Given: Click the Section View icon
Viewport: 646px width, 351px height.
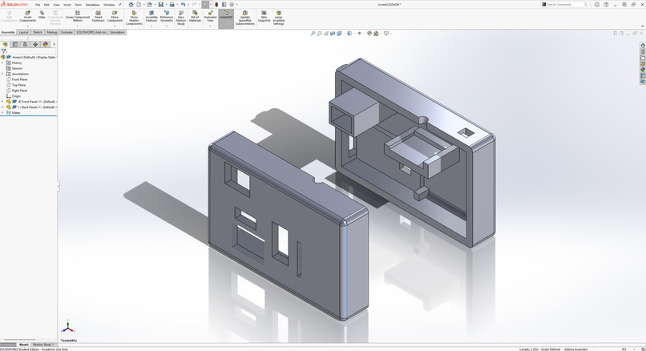Looking at the screenshot, I should coord(333,34).
